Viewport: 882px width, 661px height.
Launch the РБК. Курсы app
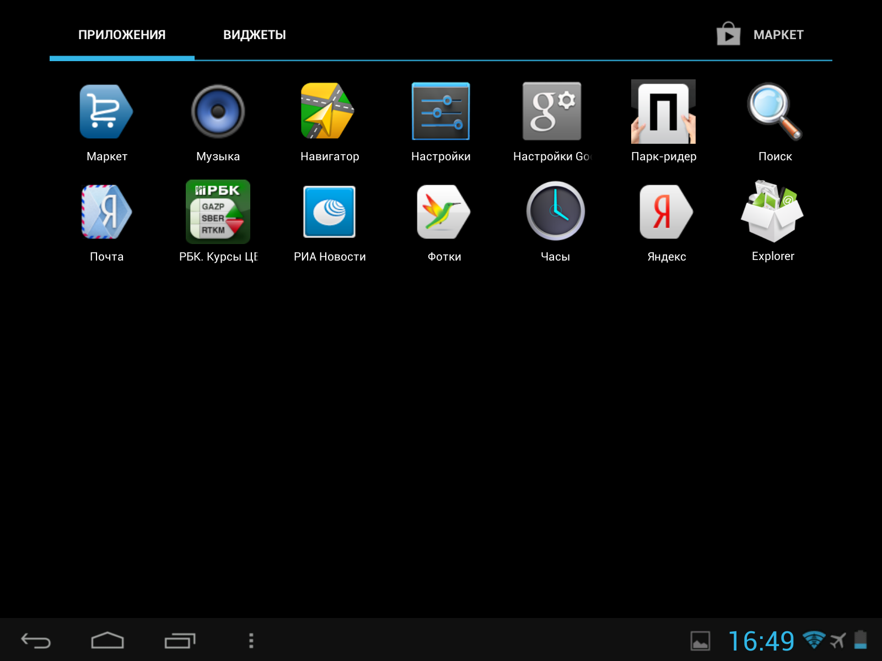[x=218, y=212]
